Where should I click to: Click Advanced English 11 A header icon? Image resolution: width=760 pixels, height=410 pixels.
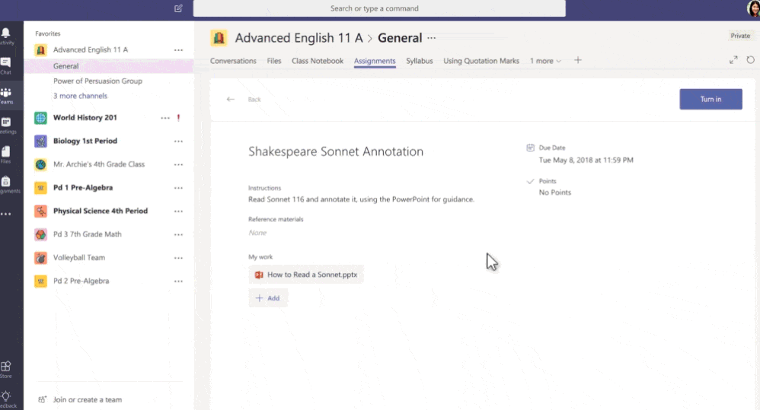219,38
